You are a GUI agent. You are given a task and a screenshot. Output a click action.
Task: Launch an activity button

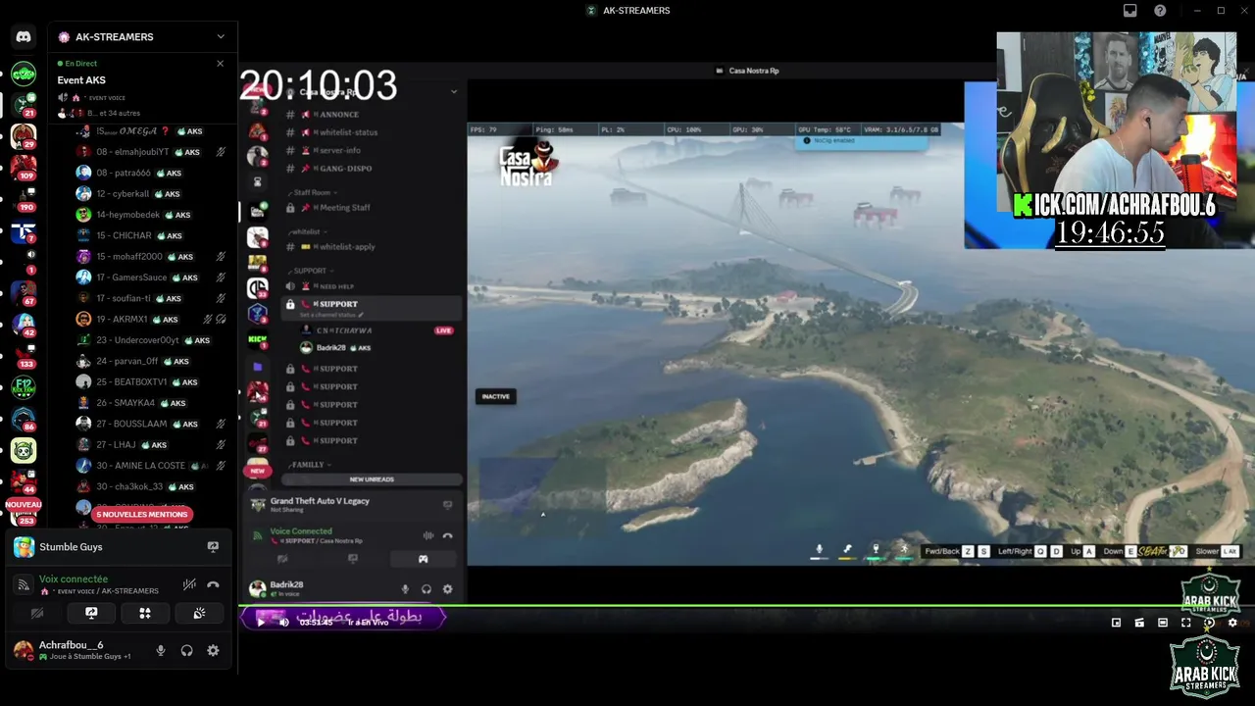pyautogui.click(x=145, y=614)
